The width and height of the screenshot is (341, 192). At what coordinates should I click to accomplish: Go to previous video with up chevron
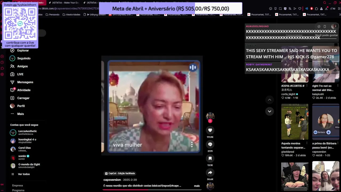click(269, 100)
